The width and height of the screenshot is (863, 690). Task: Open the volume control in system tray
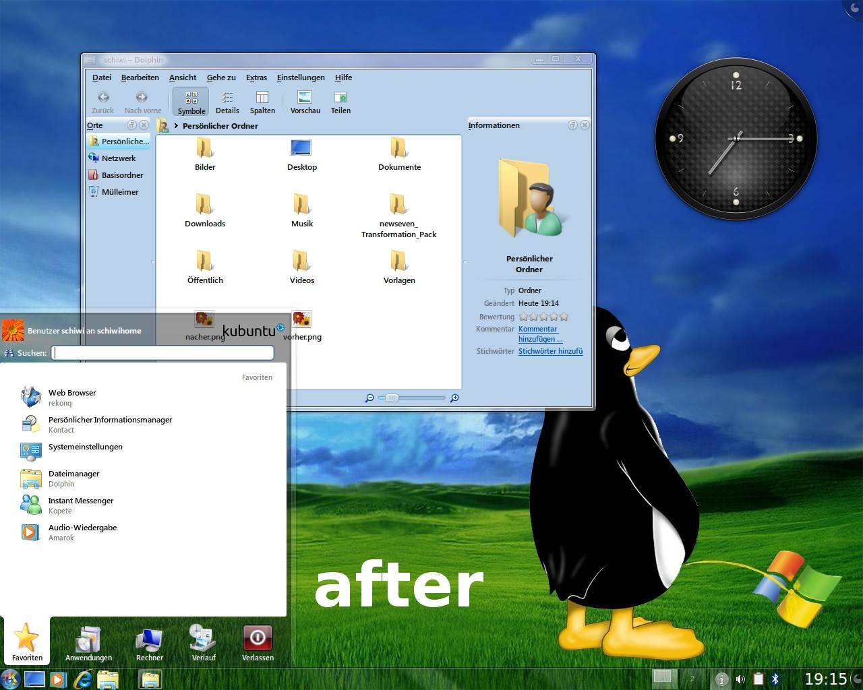pyautogui.click(x=740, y=679)
